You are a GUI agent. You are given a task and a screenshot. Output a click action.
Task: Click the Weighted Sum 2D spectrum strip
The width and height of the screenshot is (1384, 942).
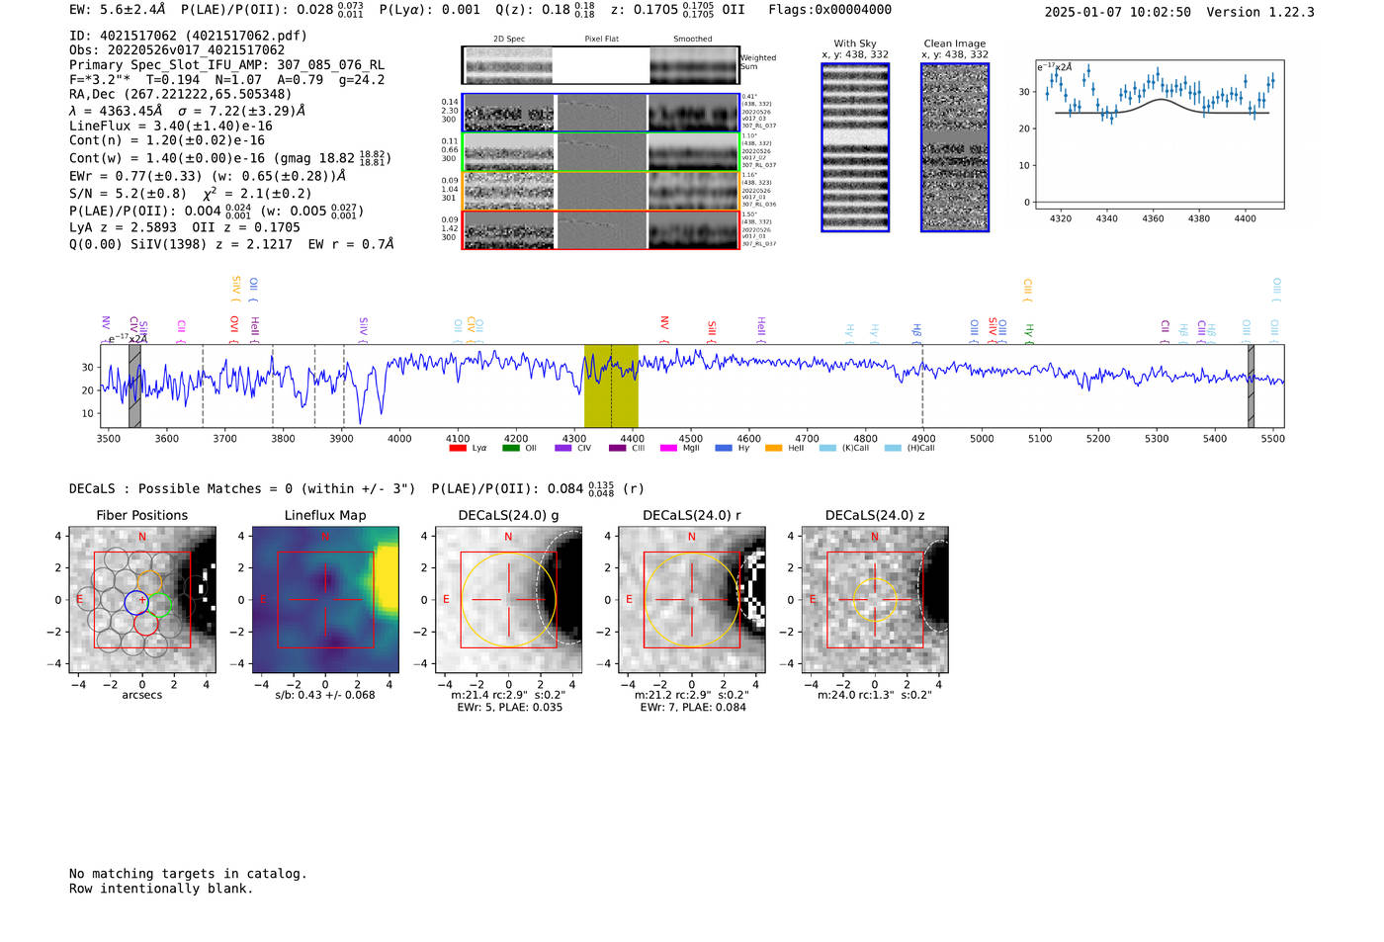pyautogui.click(x=600, y=65)
